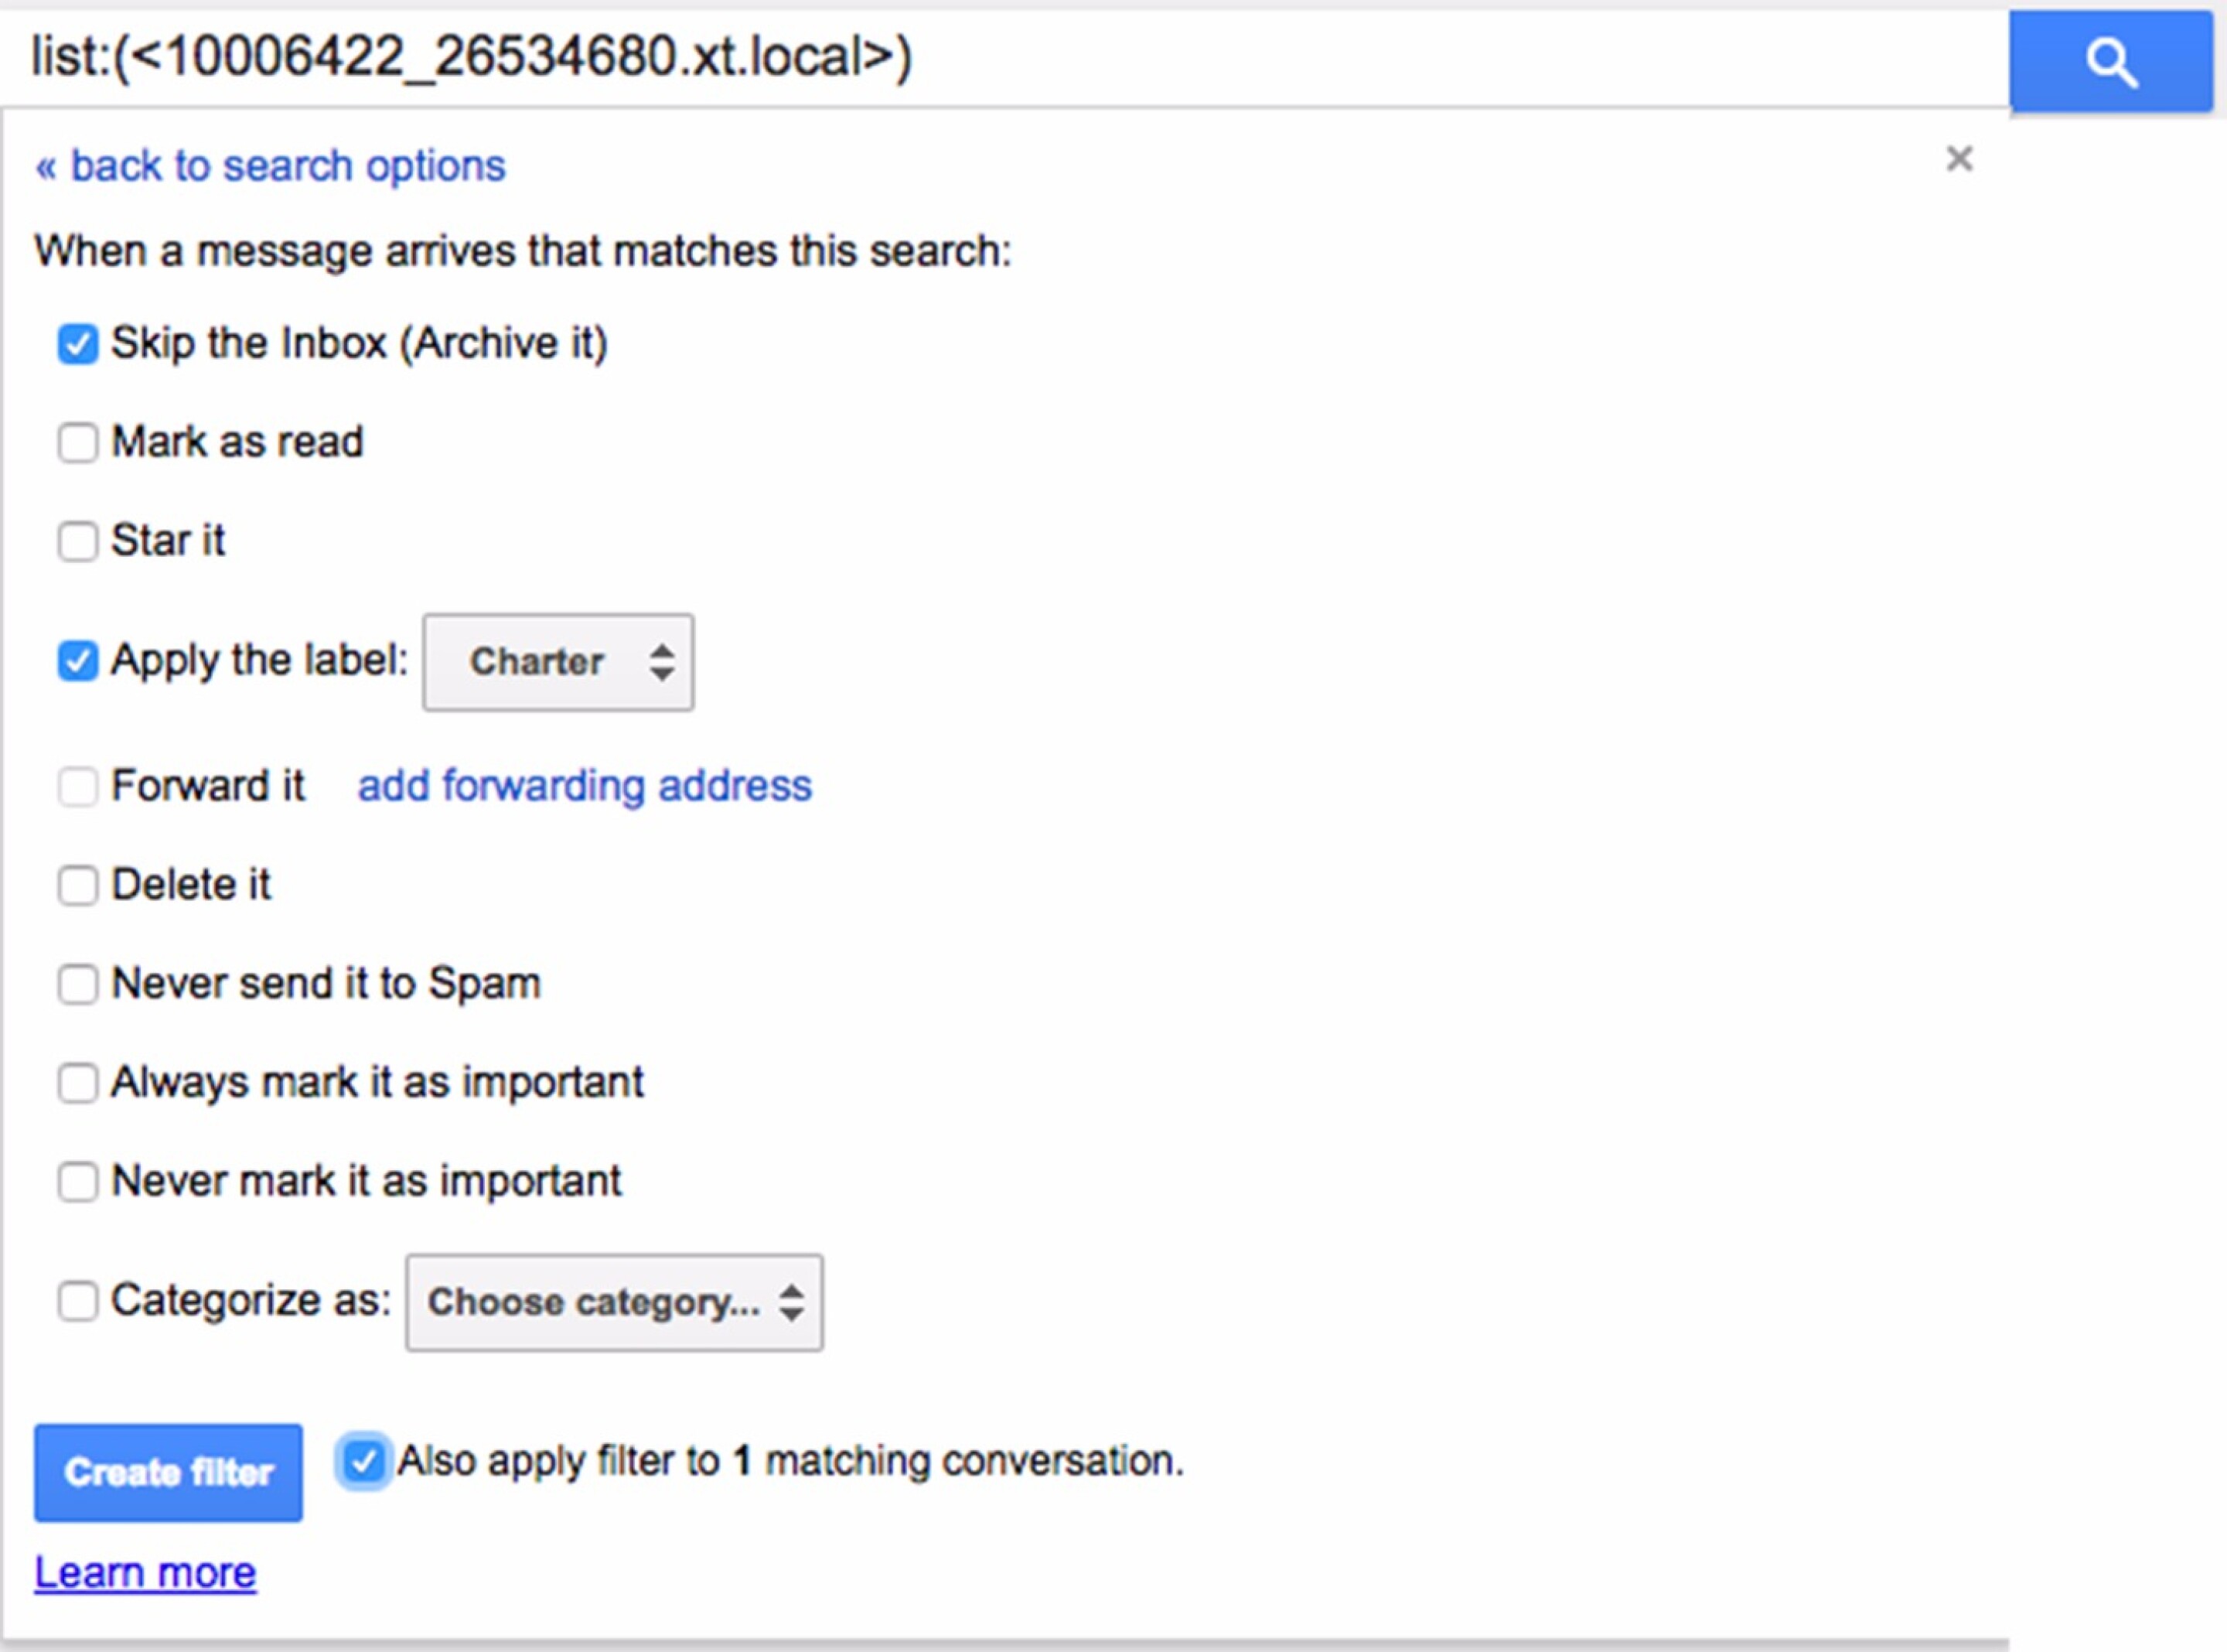Open the "Choose category" dropdown
The height and width of the screenshot is (1652, 2227).
point(612,1302)
